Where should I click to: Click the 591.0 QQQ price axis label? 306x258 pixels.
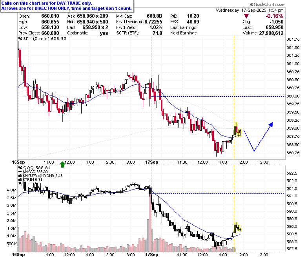[x=292, y=196]
